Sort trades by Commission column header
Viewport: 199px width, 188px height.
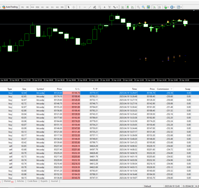pos(163,89)
